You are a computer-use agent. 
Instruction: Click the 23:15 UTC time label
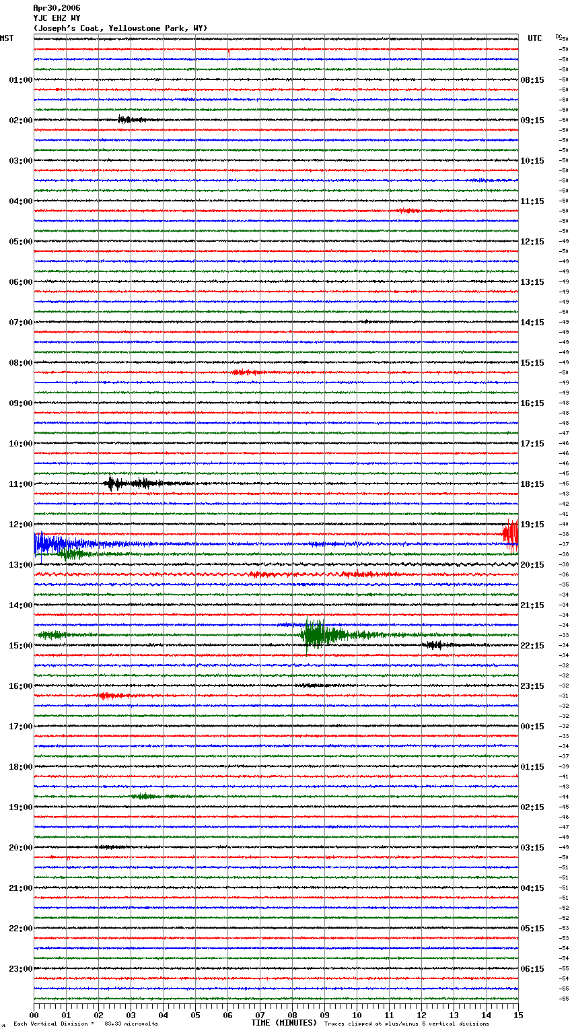pos(532,686)
